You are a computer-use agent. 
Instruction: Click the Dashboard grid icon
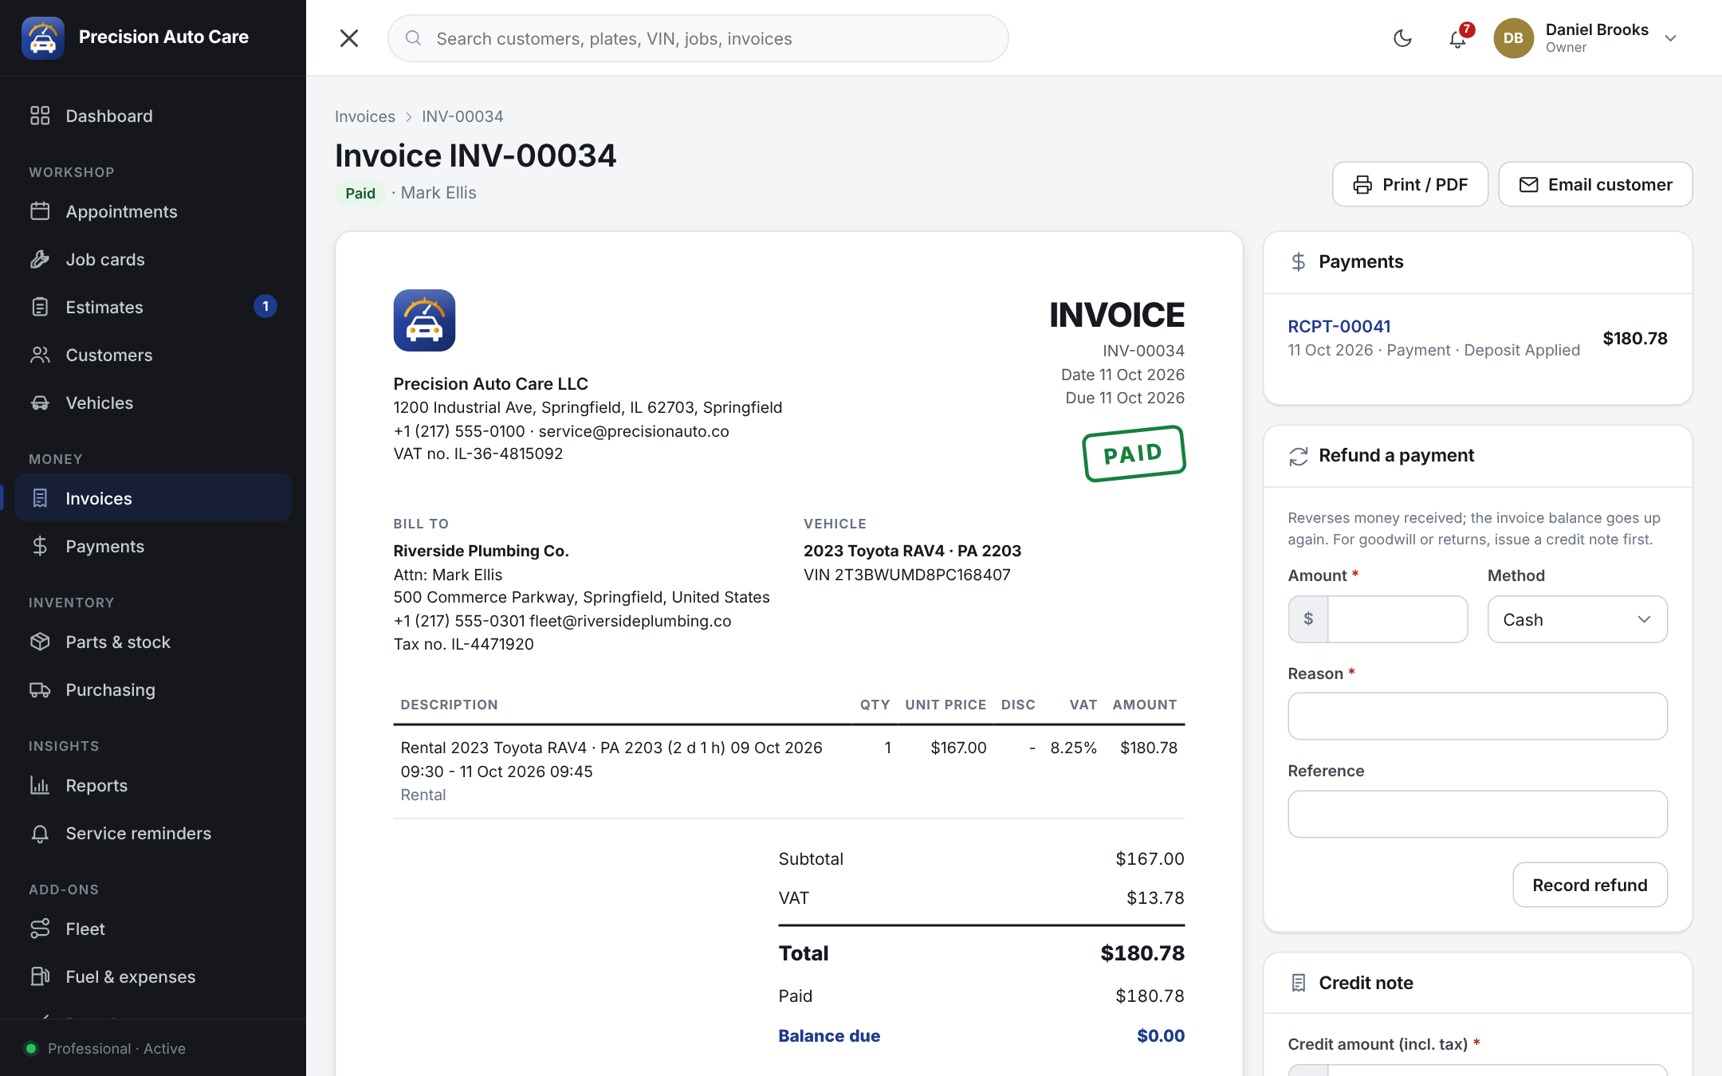click(40, 116)
